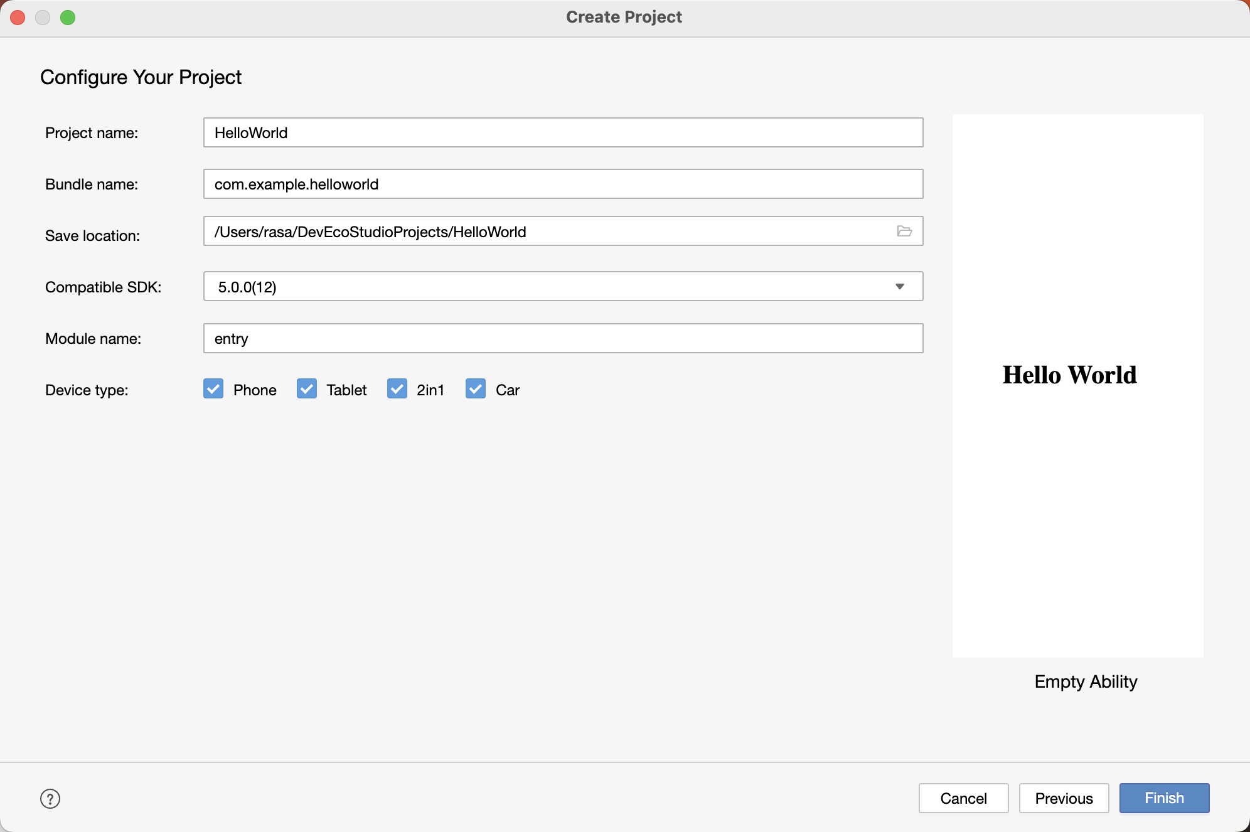The image size is (1250, 832).
Task: Uncheck the Phone device type
Action: tap(213, 389)
